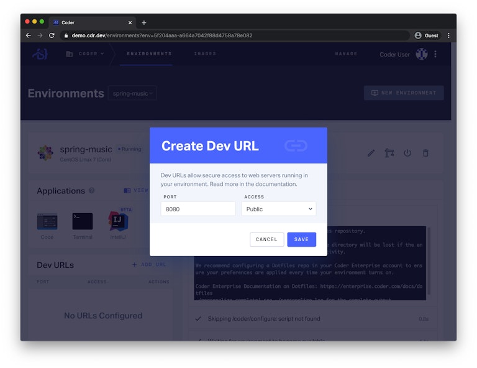Click the Applications help question icon
Image resolution: width=477 pixels, height=368 pixels.
point(91,191)
